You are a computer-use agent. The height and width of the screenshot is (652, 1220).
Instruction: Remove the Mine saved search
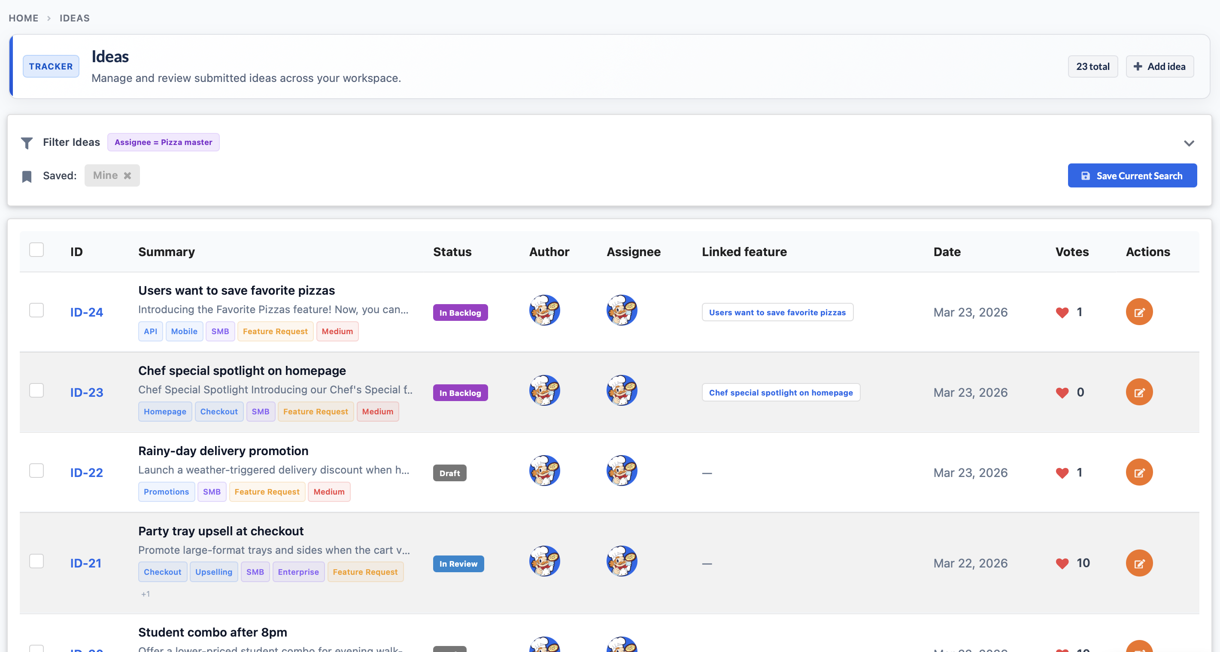pos(127,175)
